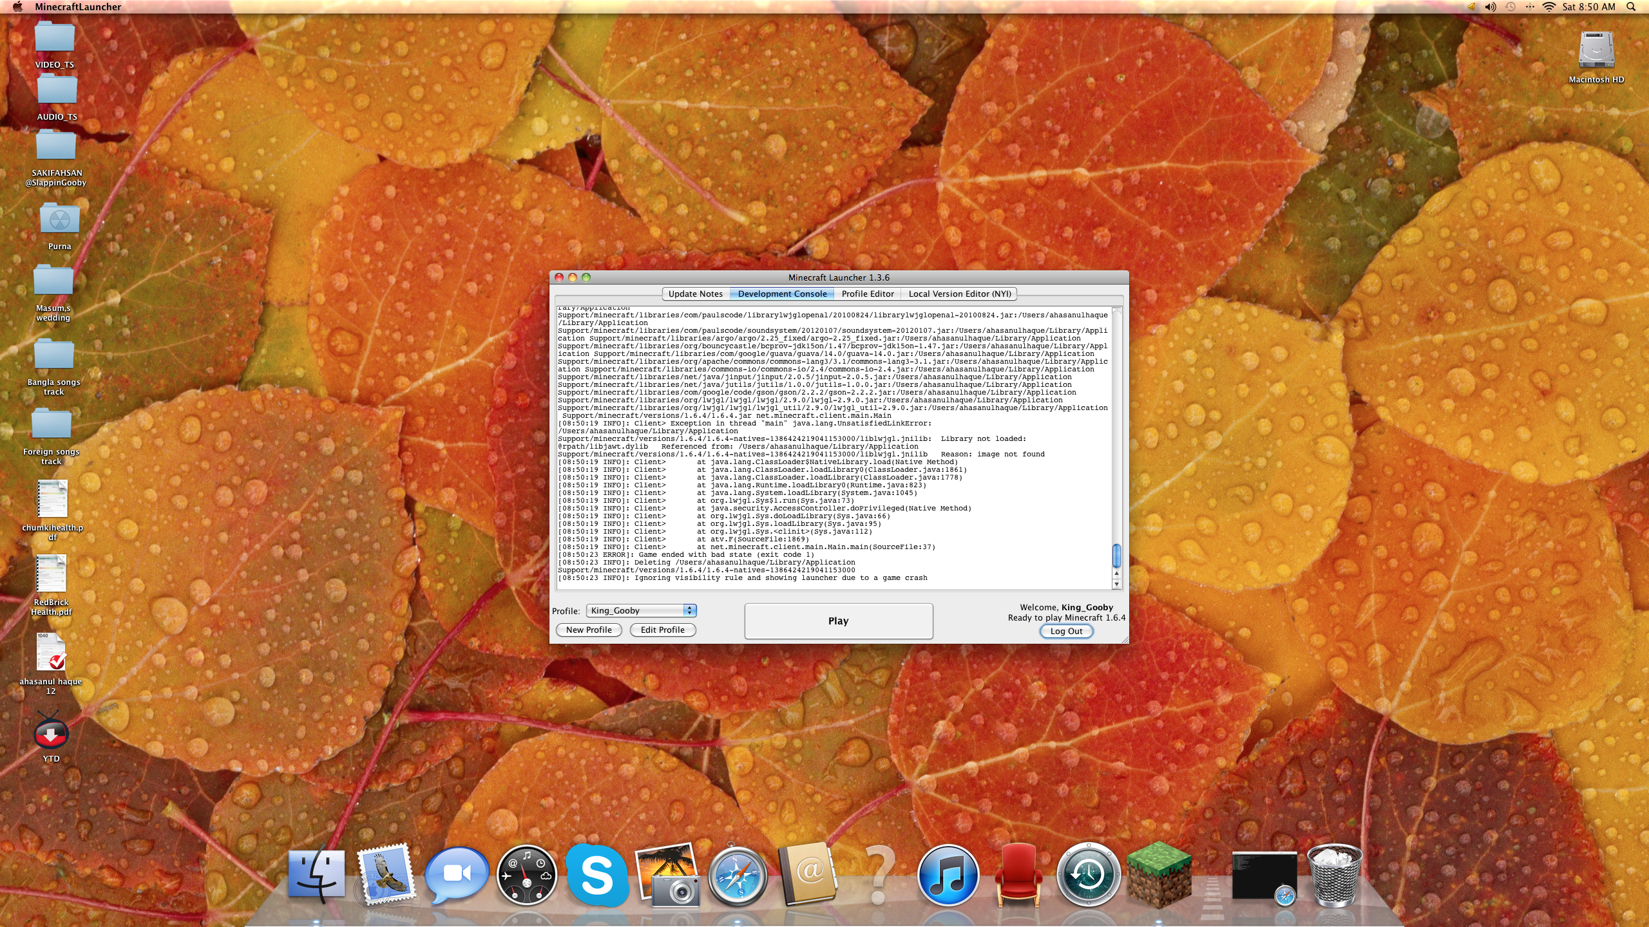Click the Wi-Fi status menu icon
This screenshot has width=1649, height=927.
(1549, 7)
